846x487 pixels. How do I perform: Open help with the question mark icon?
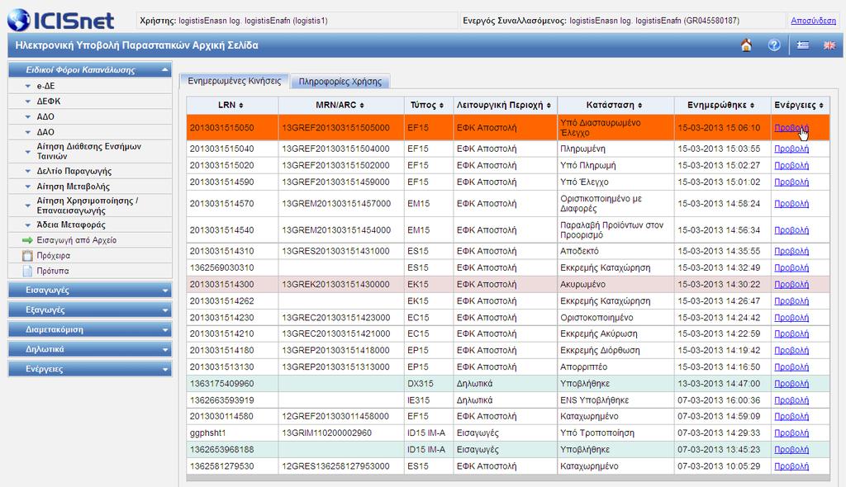pos(774,45)
